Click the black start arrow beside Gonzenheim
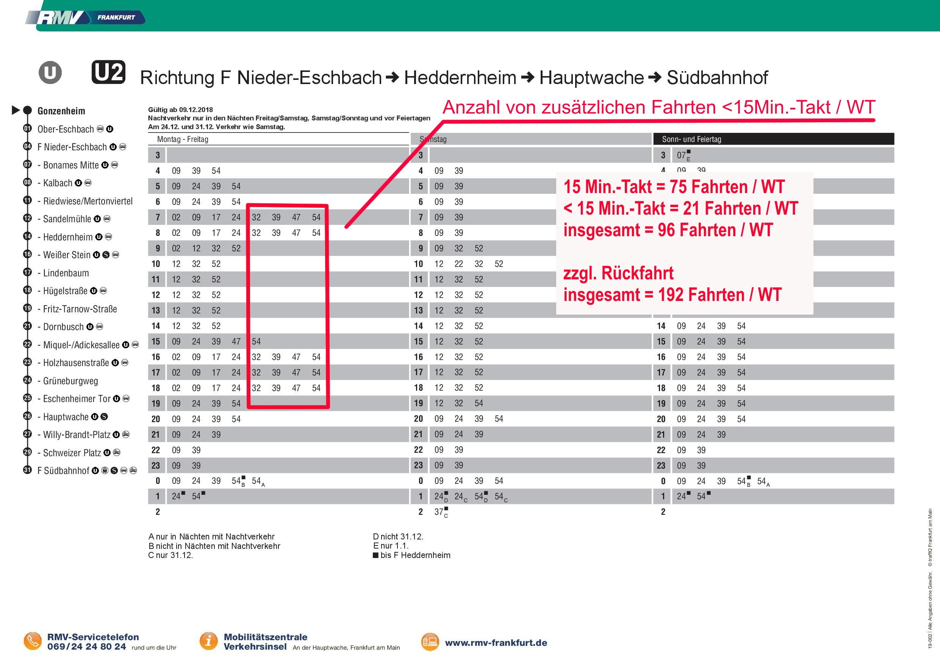The height and width of the screenshot is (664, 940). 16,110
